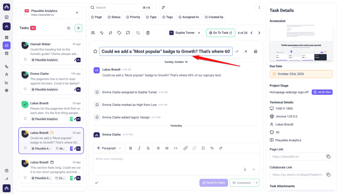Open the user profile icon in sidebar
The height and width of the screenshot is (194, 339).
[7, 75]
